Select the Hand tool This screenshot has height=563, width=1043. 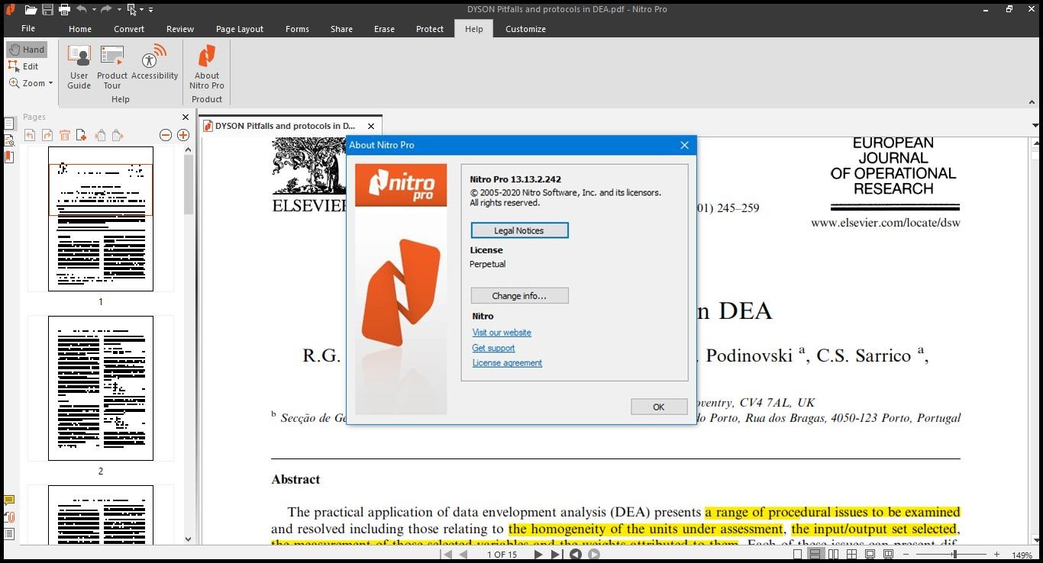point(27,50)
